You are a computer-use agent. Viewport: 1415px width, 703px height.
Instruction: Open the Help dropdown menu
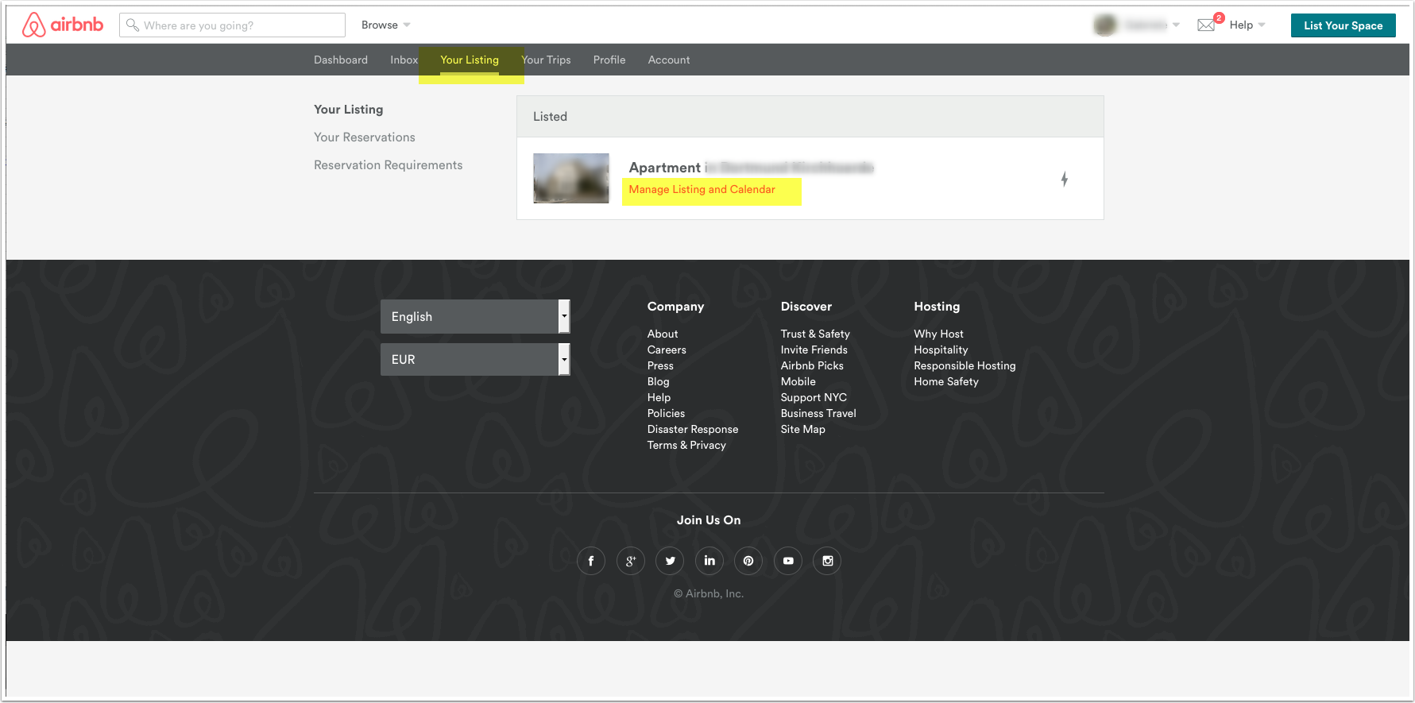pyautogui.click(x=1247, y=25)
